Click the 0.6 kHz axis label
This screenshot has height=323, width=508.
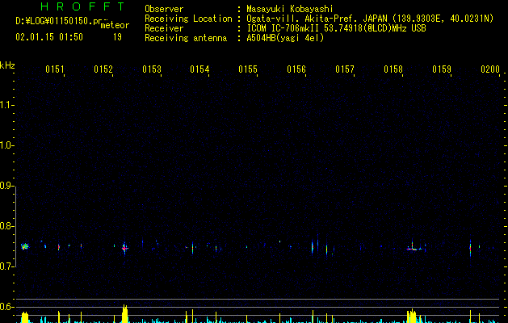6,307
